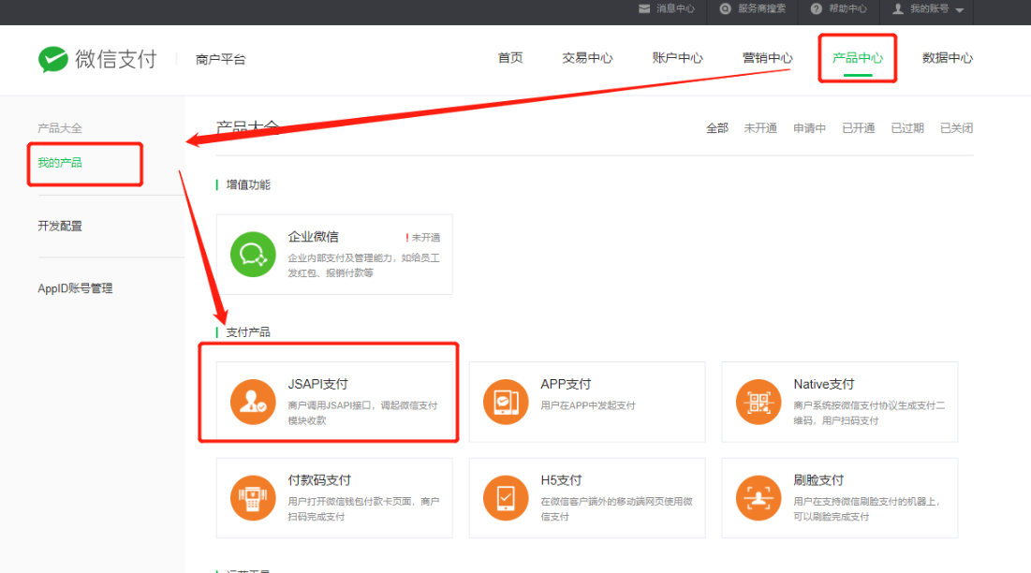The image size is (1031, 573).
Task: Go to the 交易中心 tab
Action: 587,58
